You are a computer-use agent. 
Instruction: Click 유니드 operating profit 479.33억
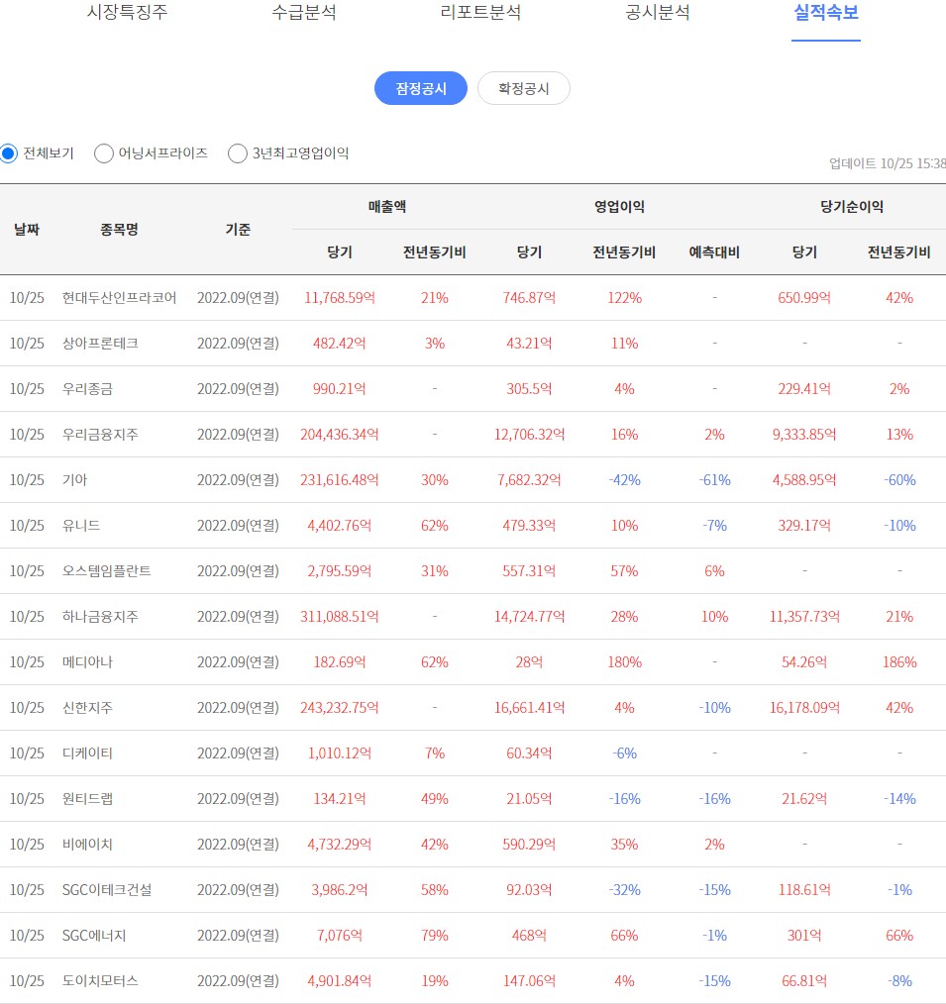(529, 525)
